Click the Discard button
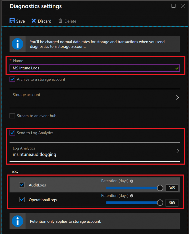 pos(41,21)
